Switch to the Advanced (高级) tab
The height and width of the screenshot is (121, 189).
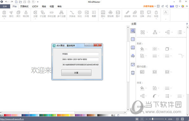tap(44, 6)
